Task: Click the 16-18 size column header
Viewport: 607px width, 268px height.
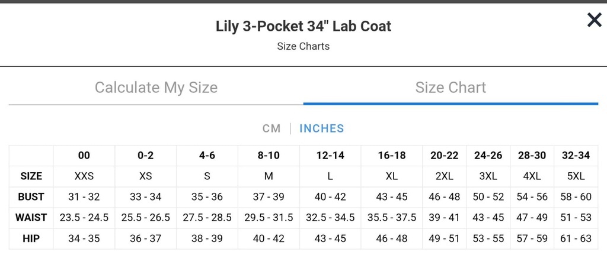Action: (392, 156)
